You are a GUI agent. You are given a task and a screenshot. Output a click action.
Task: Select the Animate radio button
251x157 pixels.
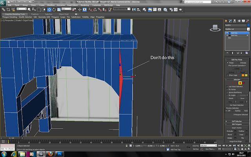238,62
